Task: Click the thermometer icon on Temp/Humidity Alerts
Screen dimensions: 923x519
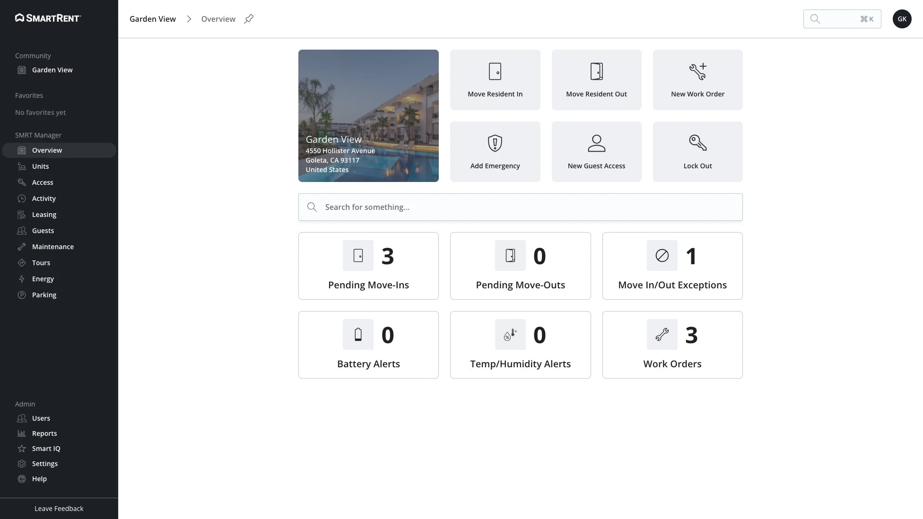Action: pyautogui.click(x=510, y=335)
